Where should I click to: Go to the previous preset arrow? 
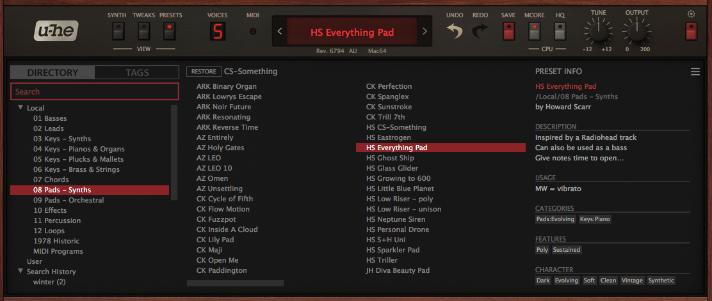[280, 31]
